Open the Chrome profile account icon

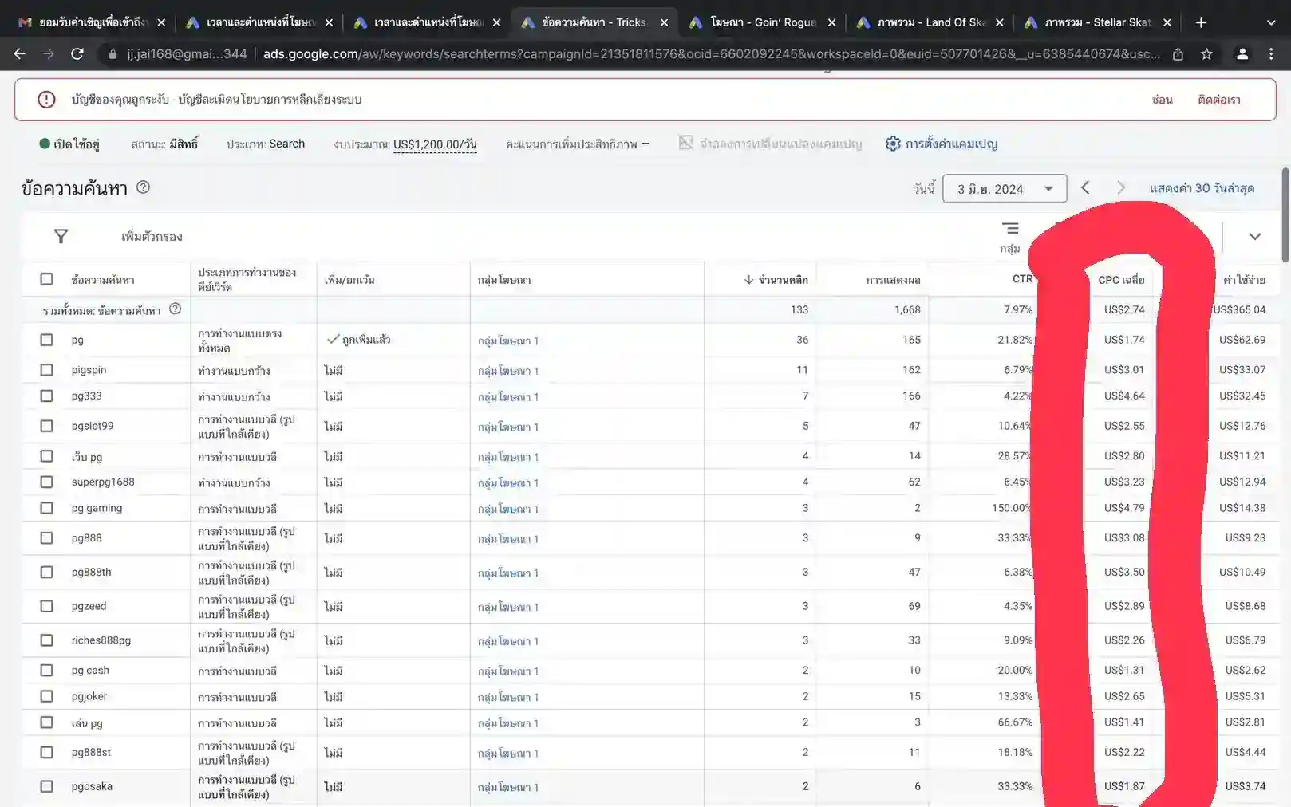tap(1242, 54)
